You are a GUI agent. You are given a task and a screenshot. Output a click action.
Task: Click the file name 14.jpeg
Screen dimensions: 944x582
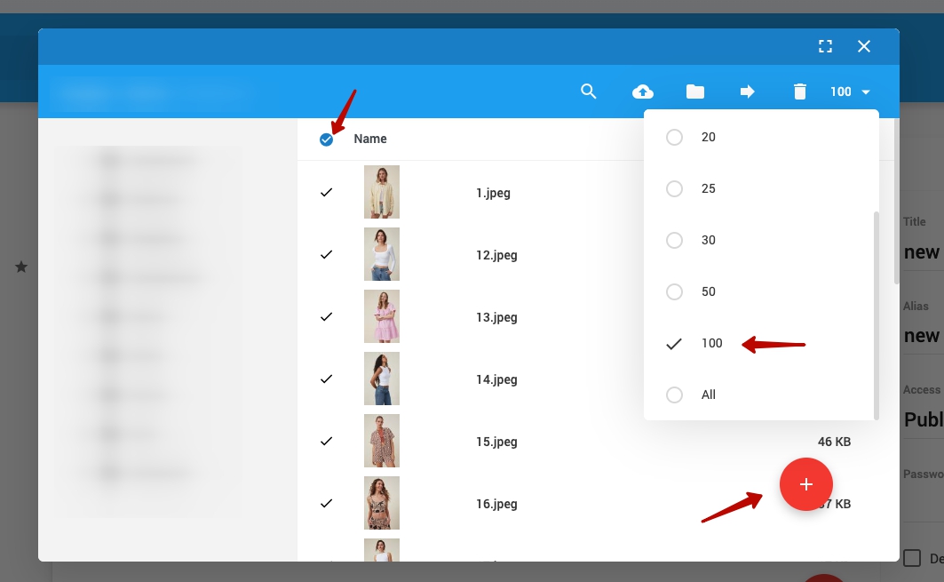[x=496, y=379]
